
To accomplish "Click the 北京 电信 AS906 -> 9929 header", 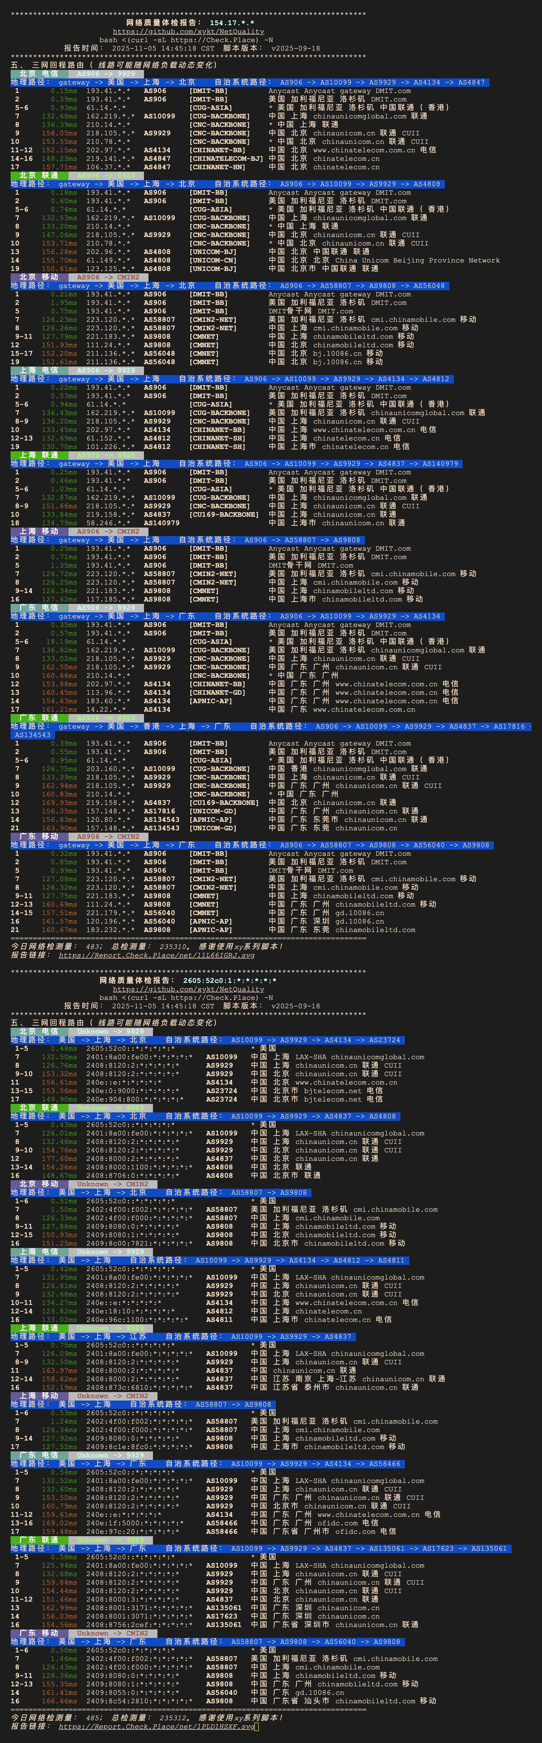I will (74, 74).
